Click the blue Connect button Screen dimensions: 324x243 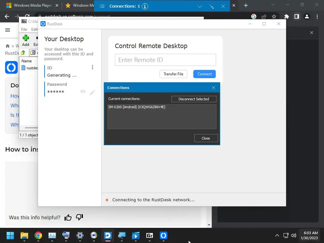click(204, 74)
